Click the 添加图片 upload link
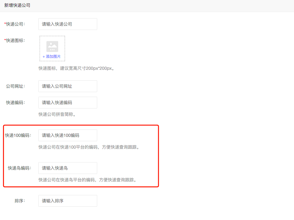294x220 pixels. click(x=52, y=57)
